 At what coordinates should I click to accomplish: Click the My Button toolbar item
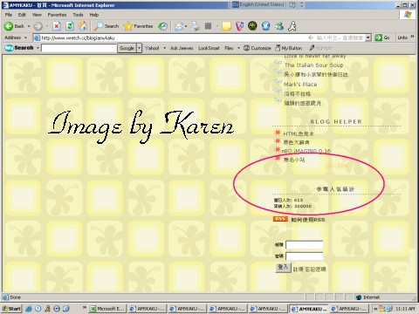[289, 48]
